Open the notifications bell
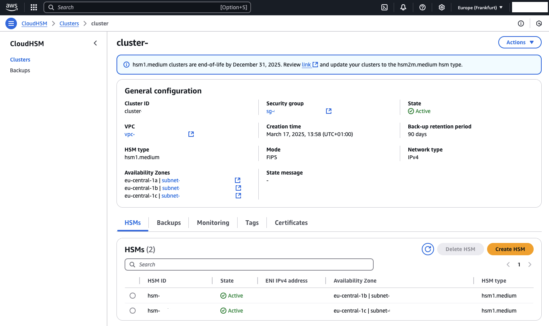549x326 pixels. coord(403,7)
